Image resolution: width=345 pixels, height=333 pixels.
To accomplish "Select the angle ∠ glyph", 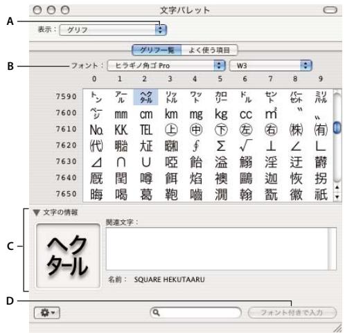I will [296, 147].
